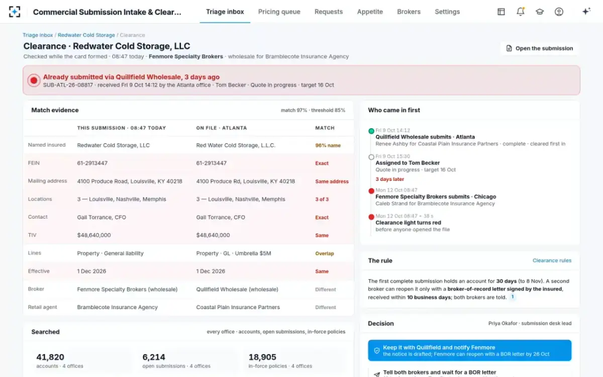603x377 pixels.
Task: Click 'Priya Okafor · submission desk lead' text
Action: [x=530, y=323]
